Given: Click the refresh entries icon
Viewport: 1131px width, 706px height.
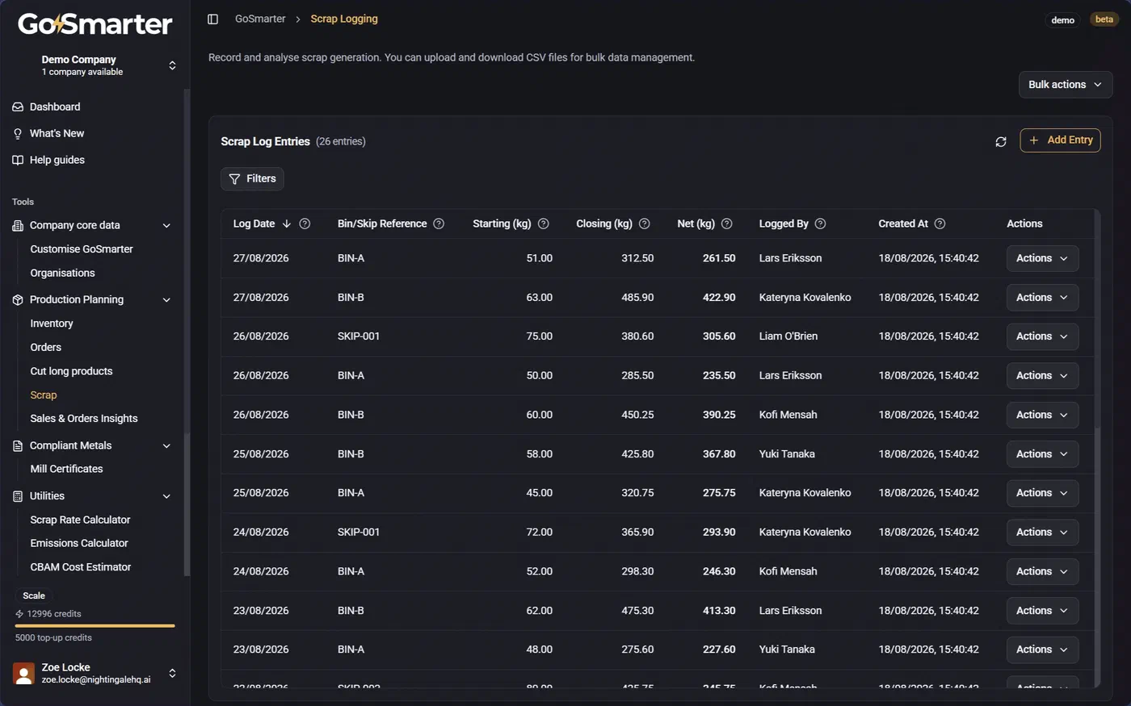Looking at the screenshot, I should [x=1001, y=141].
